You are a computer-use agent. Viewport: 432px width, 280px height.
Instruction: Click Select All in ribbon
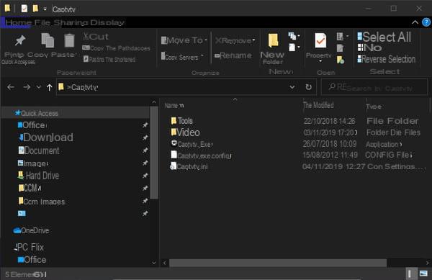point(384,37)
